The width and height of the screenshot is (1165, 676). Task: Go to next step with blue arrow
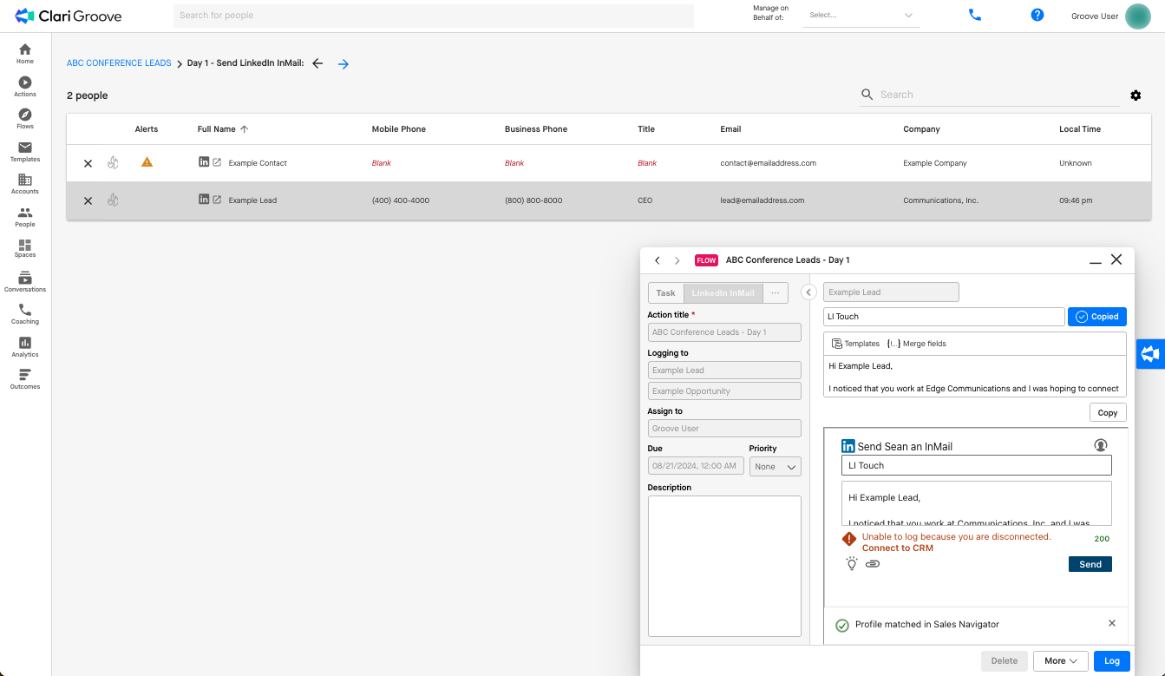[x=344, y=63]
